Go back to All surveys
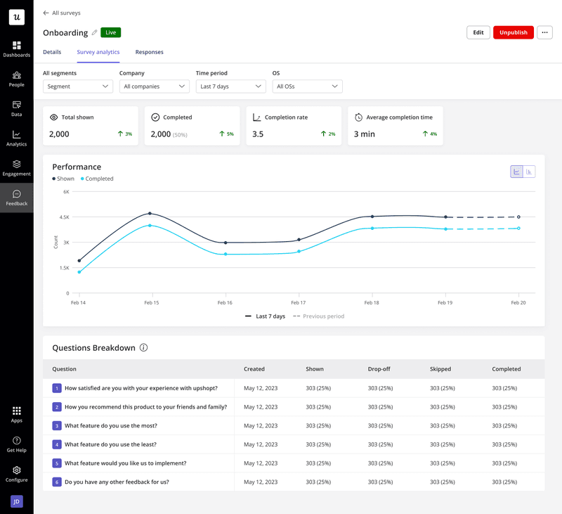This screenshot has width=562, height=514. pos(61,13)
